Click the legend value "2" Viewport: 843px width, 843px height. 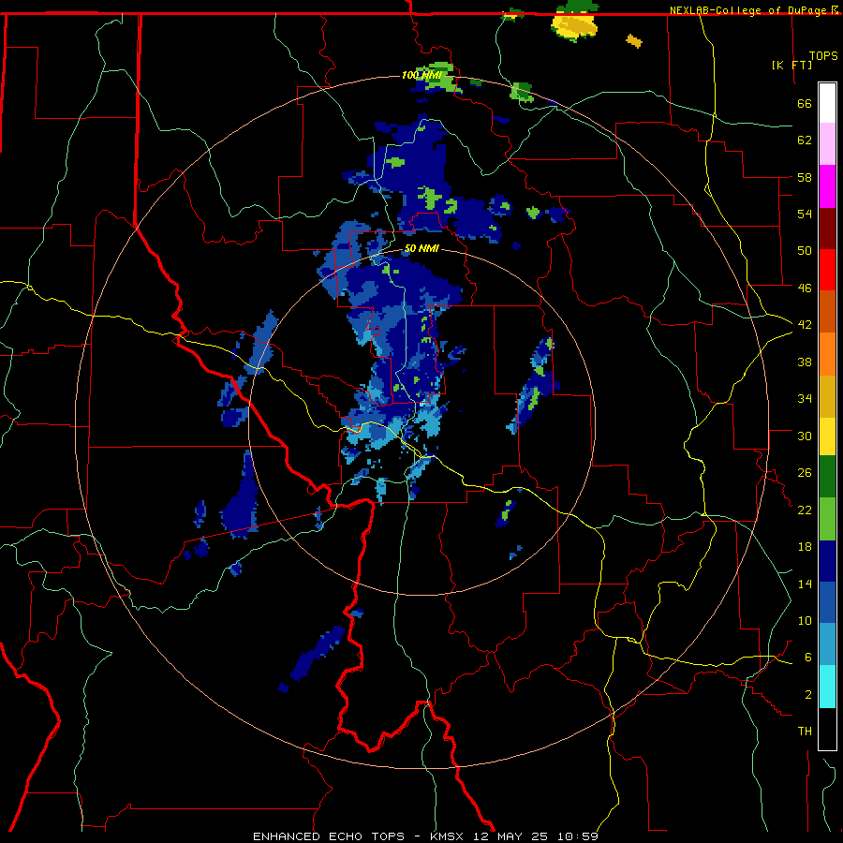[808, 694]
